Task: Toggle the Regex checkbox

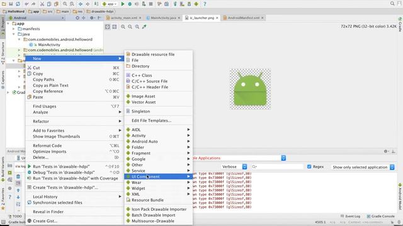Action: click(x=309, y=166)
